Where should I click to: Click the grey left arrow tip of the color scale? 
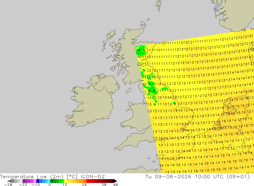(9, 181)
